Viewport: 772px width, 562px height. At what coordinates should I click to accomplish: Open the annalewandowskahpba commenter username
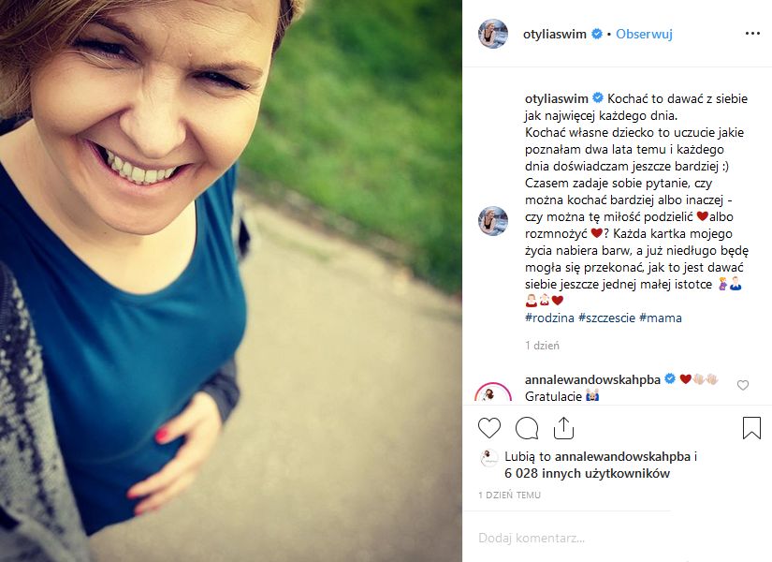click(592, 379)
